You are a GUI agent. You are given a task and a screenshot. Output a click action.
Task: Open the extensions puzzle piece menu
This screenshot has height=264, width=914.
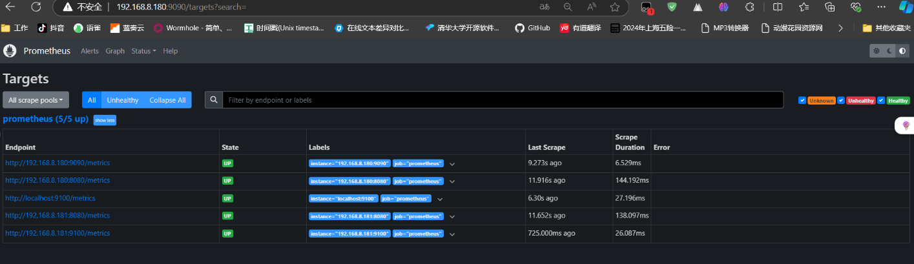749,7
